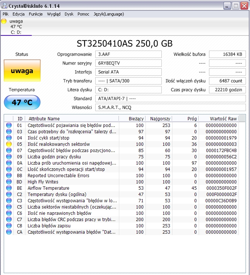Click the Oprogramowanie field showing 3.AAF
The image size is (250, 275).
(129, 54)
